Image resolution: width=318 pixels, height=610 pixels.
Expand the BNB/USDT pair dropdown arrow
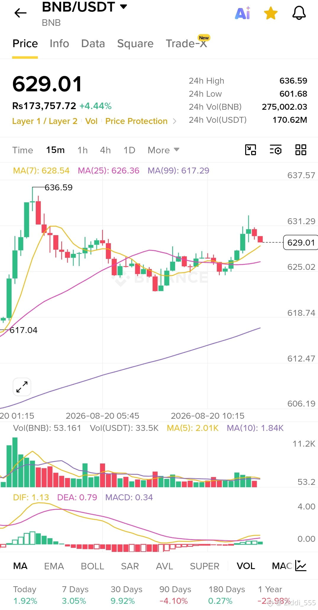[x=123, y=7]
